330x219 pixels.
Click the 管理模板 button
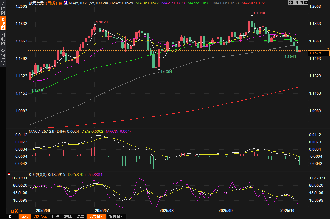[116, 217]
